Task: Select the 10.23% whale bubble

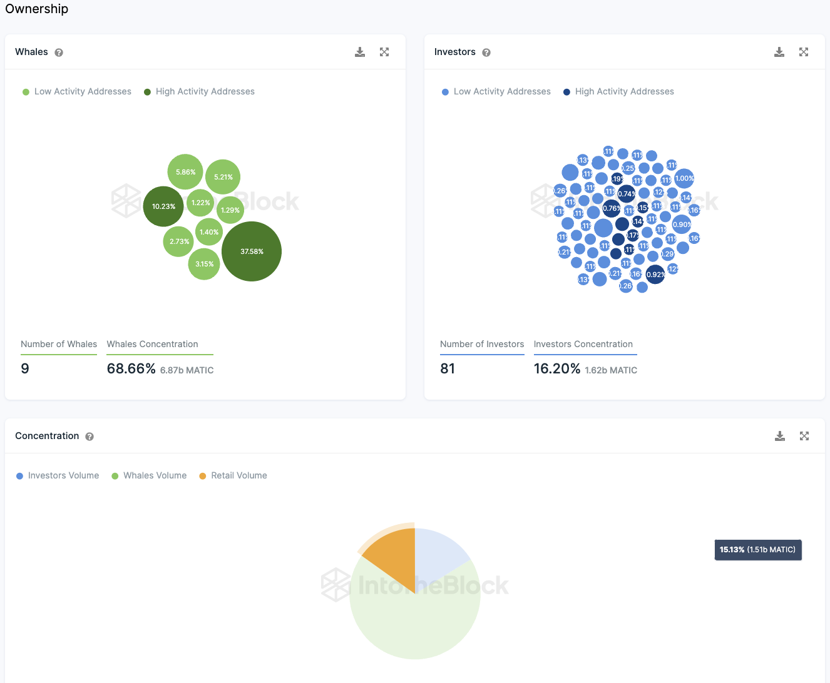Action: point(163,206)
